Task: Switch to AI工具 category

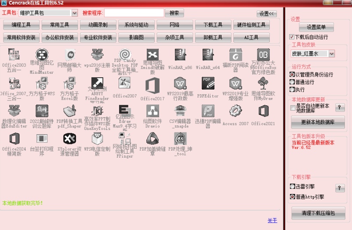Action: pyautogui.click(x=251, y=37)
